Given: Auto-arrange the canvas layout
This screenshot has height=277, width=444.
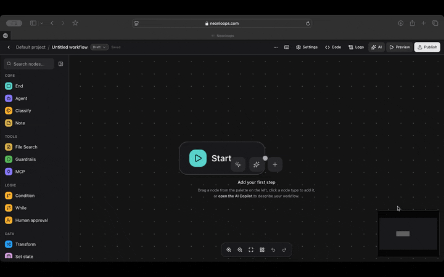Looking at the screenshot, I should (262, 250).
